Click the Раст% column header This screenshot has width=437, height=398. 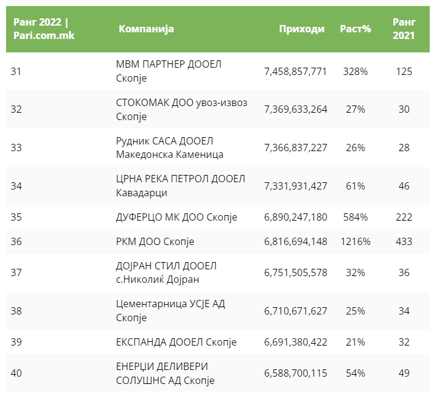point(355,29)
